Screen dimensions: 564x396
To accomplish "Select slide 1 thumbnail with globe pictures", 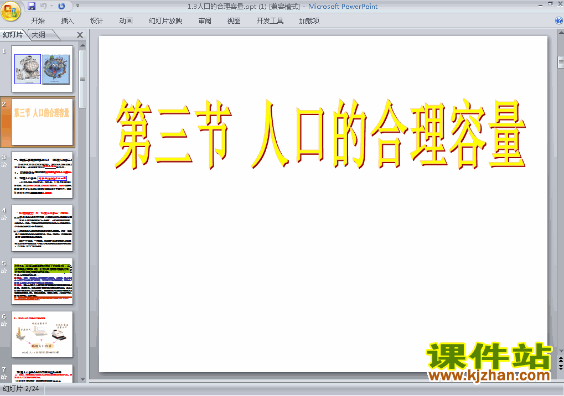I will (42, 69).
